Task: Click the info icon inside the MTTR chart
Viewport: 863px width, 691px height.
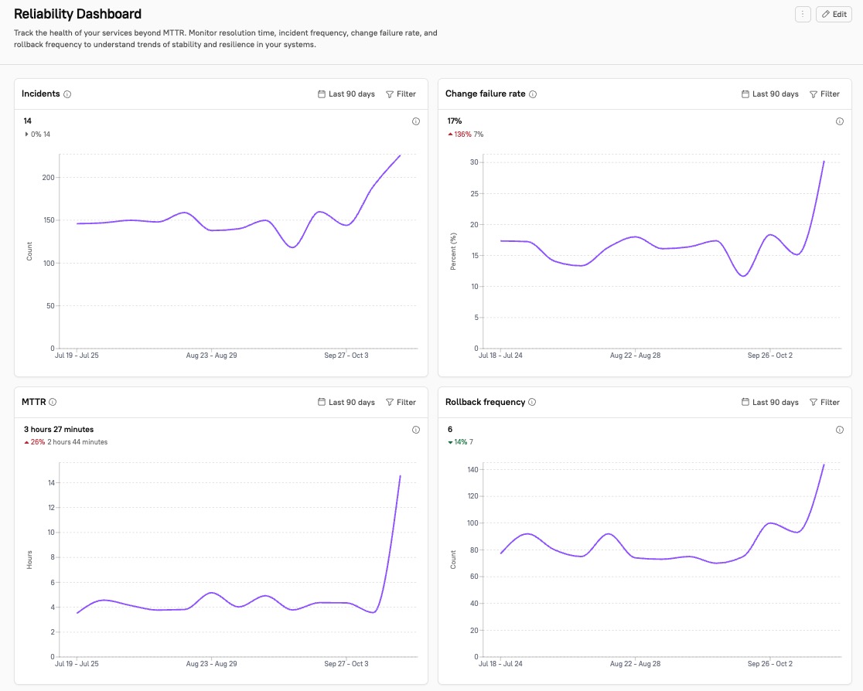Action: 415,430
